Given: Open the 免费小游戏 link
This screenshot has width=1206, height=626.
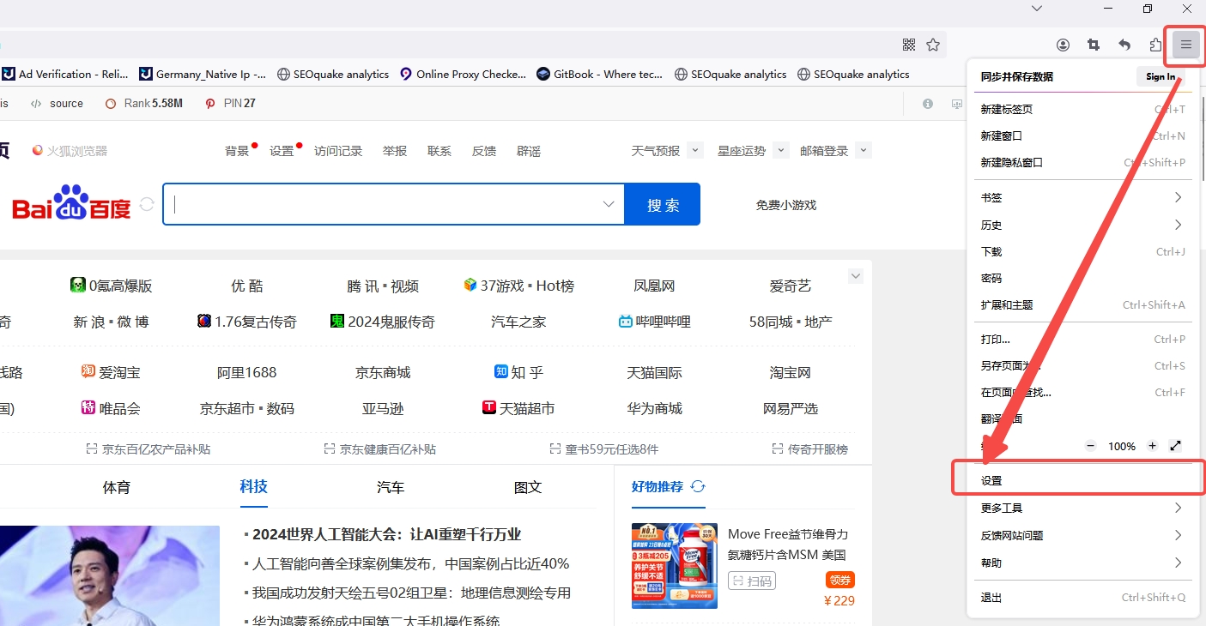Looking at the screenshot, I should (785, 205).
